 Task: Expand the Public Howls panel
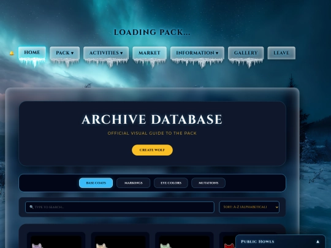[x=318, y=242]
